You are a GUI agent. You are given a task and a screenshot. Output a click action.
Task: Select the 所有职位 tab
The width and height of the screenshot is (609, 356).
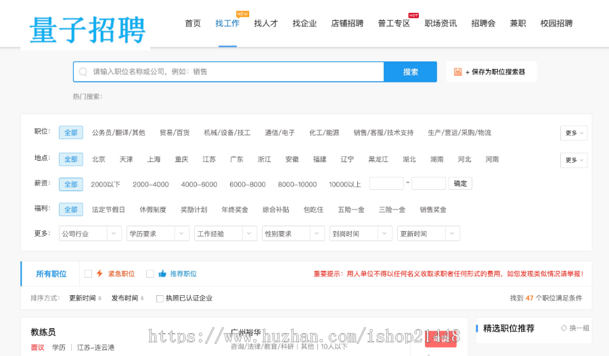pyautogui.click(x=51, y=274)
